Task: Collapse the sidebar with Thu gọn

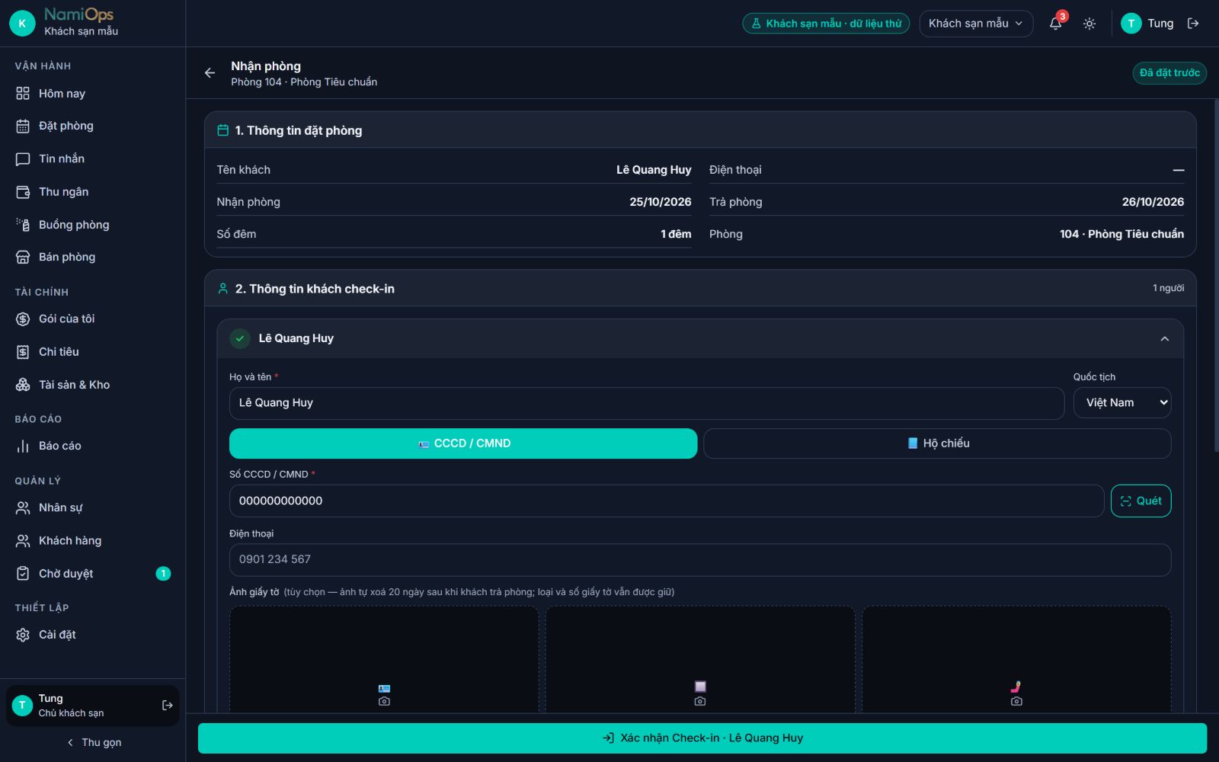Action: click(92, 742)
